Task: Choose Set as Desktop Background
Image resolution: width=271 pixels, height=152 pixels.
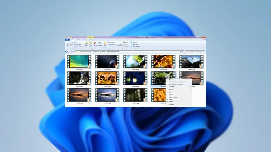Action: (x=179, y=84)
